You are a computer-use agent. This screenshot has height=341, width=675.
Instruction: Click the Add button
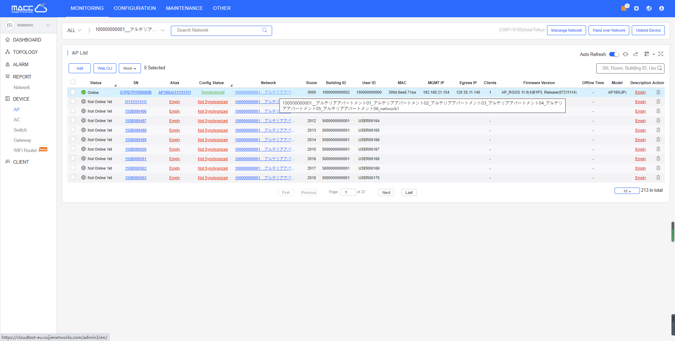coord(80,68)
